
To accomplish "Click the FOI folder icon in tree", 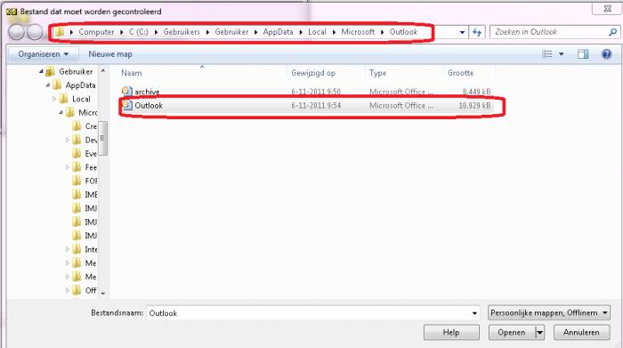I will 77,182.
